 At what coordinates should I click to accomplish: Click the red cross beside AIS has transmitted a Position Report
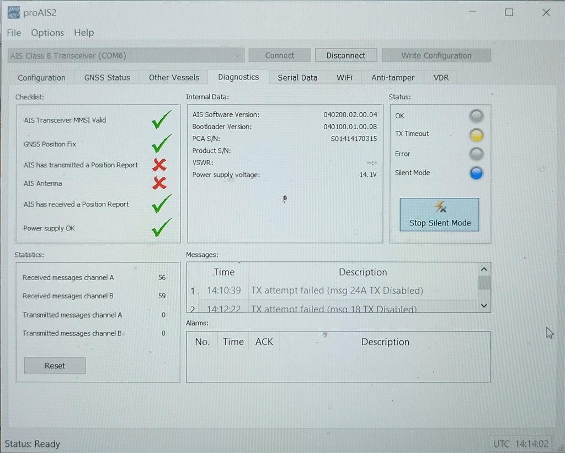tap(159, 165)
